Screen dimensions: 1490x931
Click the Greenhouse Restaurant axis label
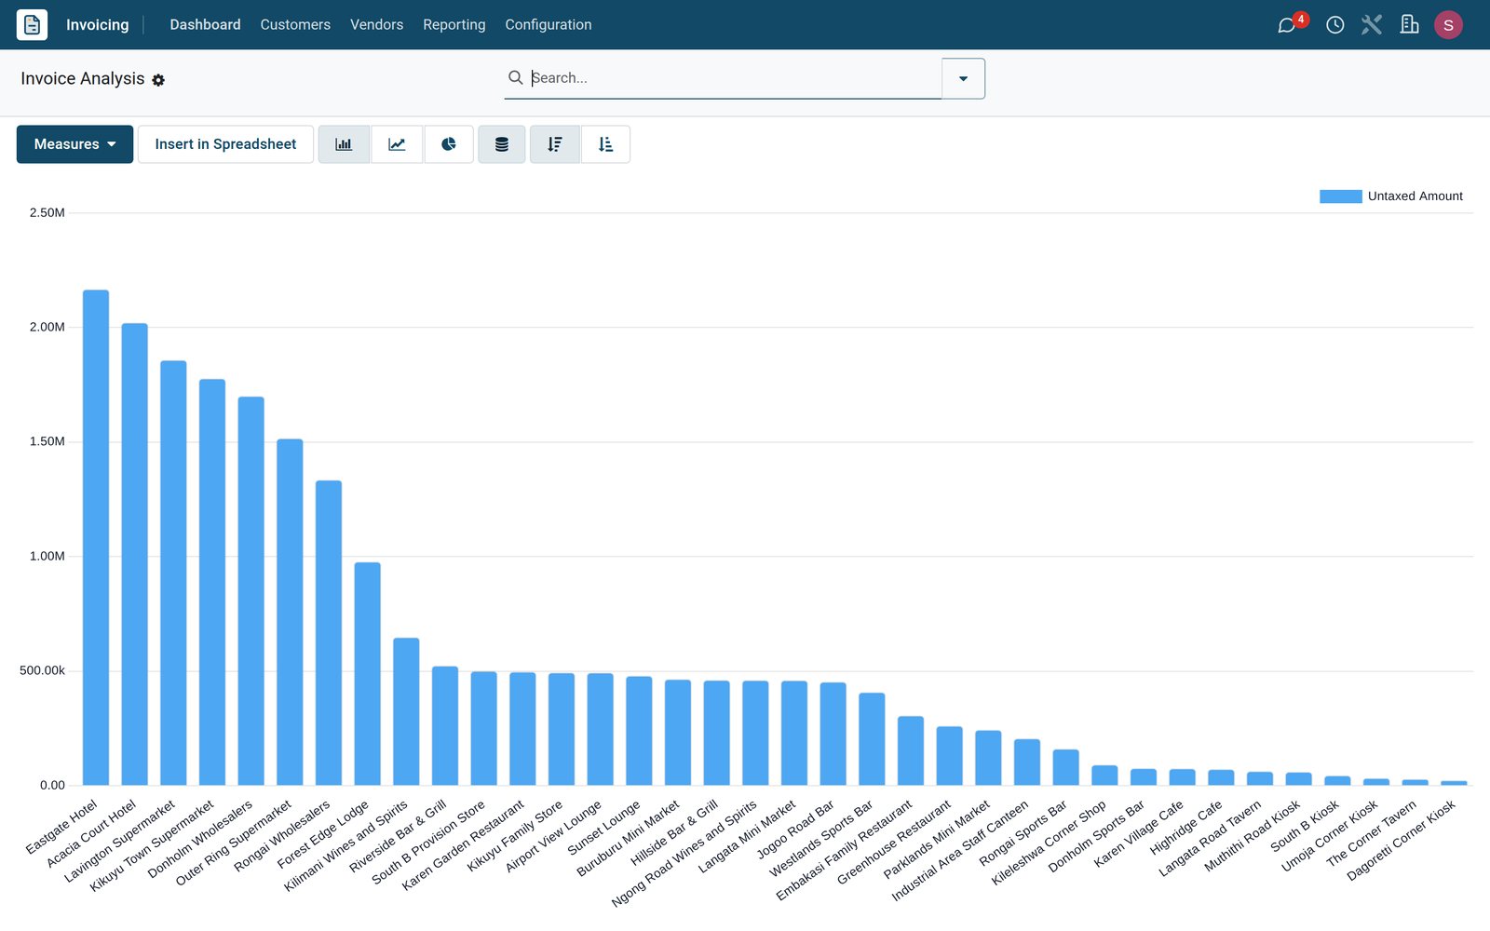[x=894, y=842]
